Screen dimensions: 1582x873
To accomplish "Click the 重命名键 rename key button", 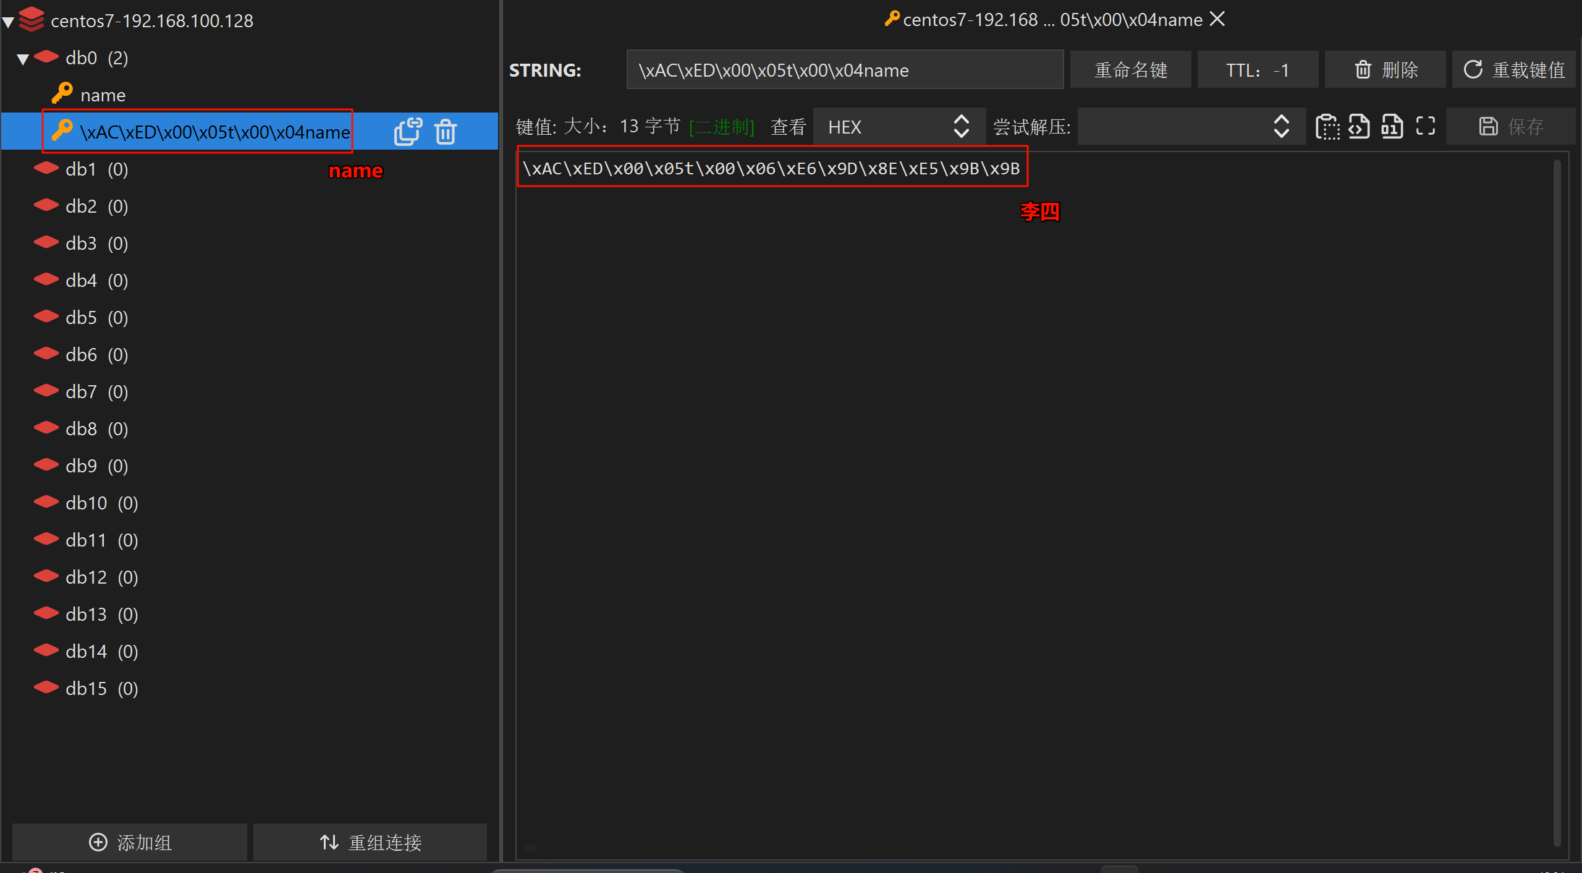I will pyautogui.click(x=1130, y=70).
